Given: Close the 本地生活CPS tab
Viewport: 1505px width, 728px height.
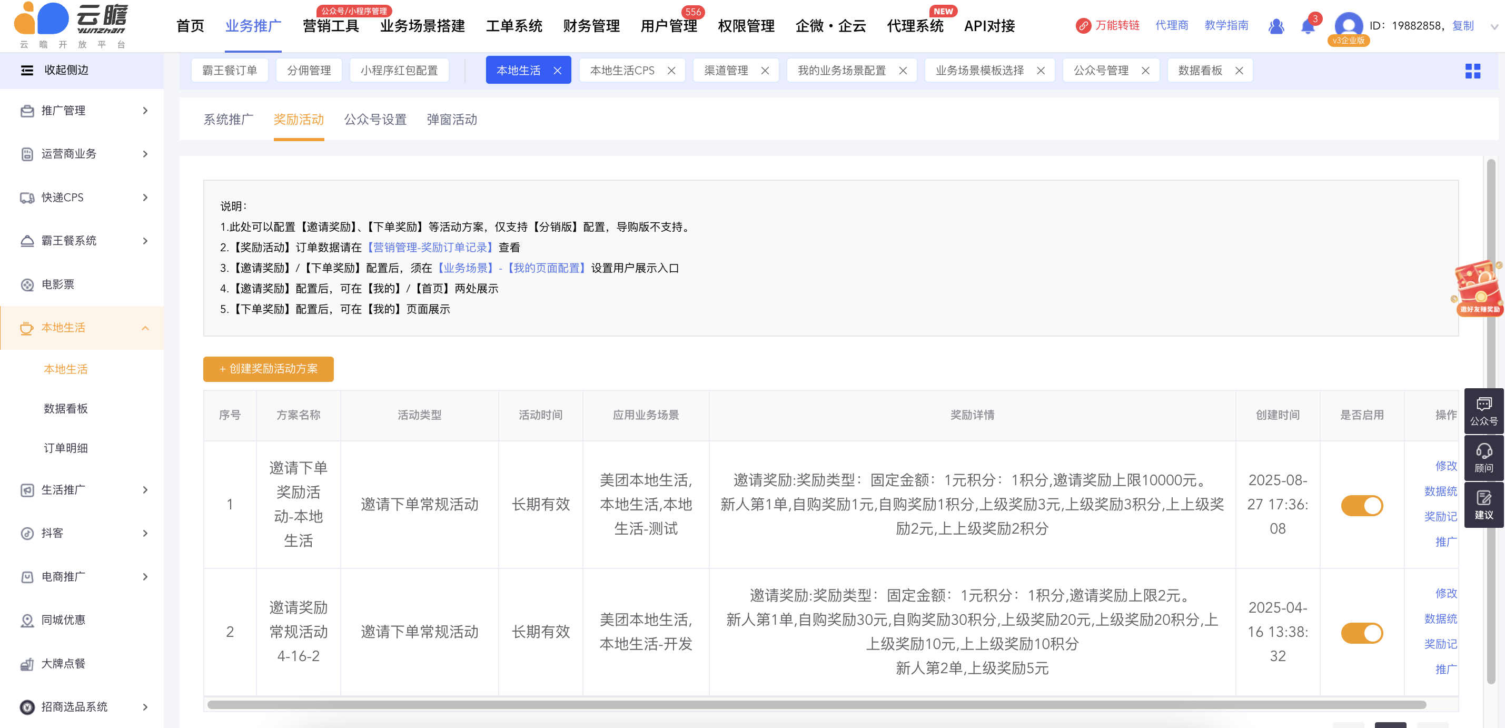Looking at the screenshot, I should [671, 71].
